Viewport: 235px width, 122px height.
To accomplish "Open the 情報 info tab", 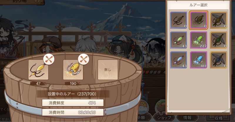I will point(187,118).
